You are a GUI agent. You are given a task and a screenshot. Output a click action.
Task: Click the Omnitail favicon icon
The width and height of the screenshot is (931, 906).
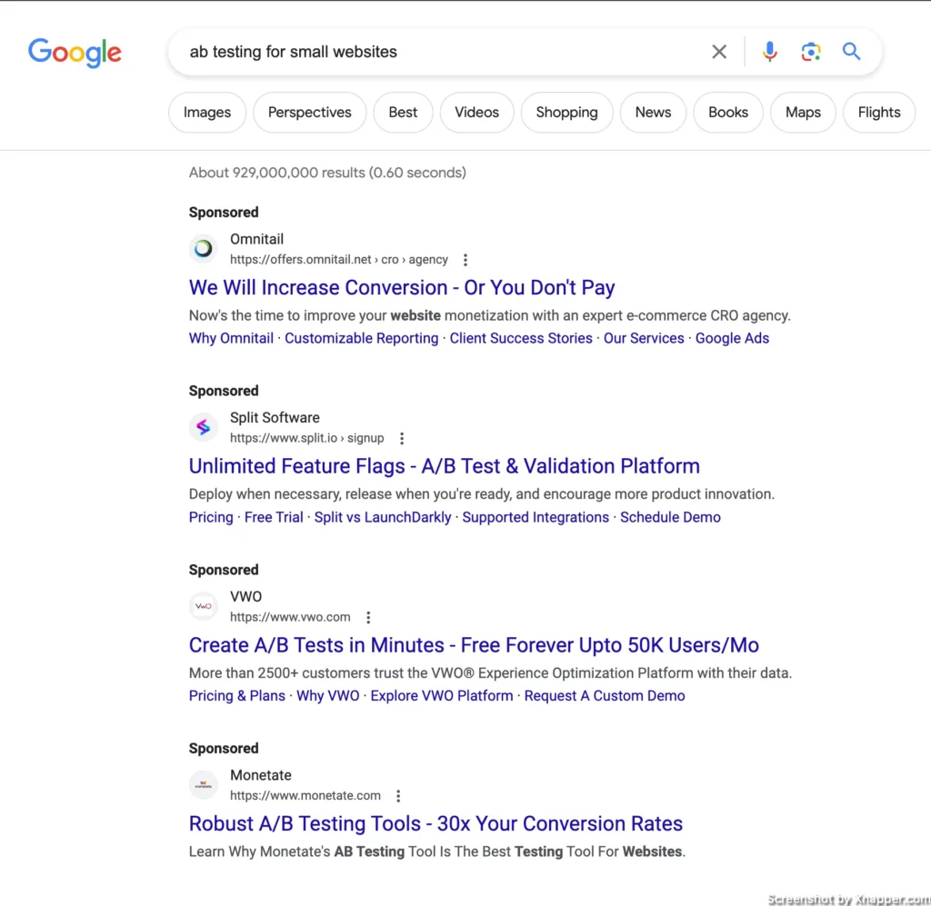tap(203, 249)
